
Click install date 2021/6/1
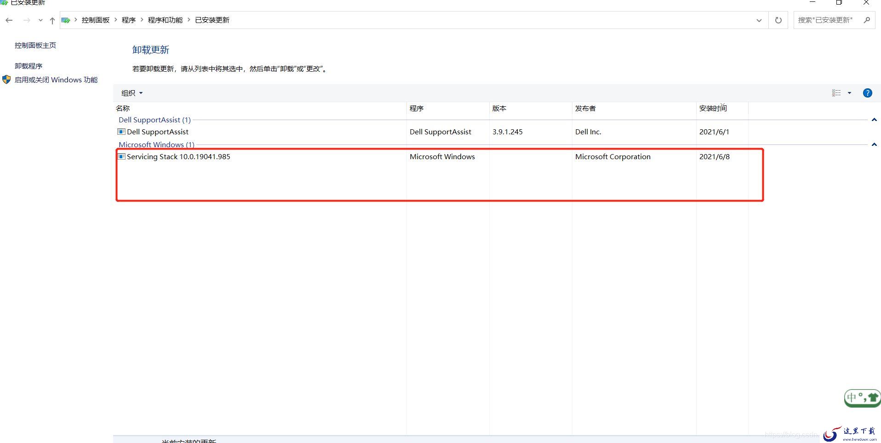pyautogui.click(x=714, y=132)
